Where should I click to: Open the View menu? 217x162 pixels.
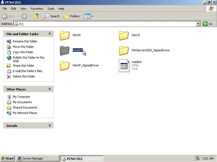23,9
